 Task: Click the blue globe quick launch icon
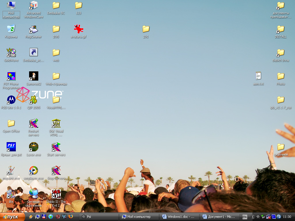click(x=51, y=217)
